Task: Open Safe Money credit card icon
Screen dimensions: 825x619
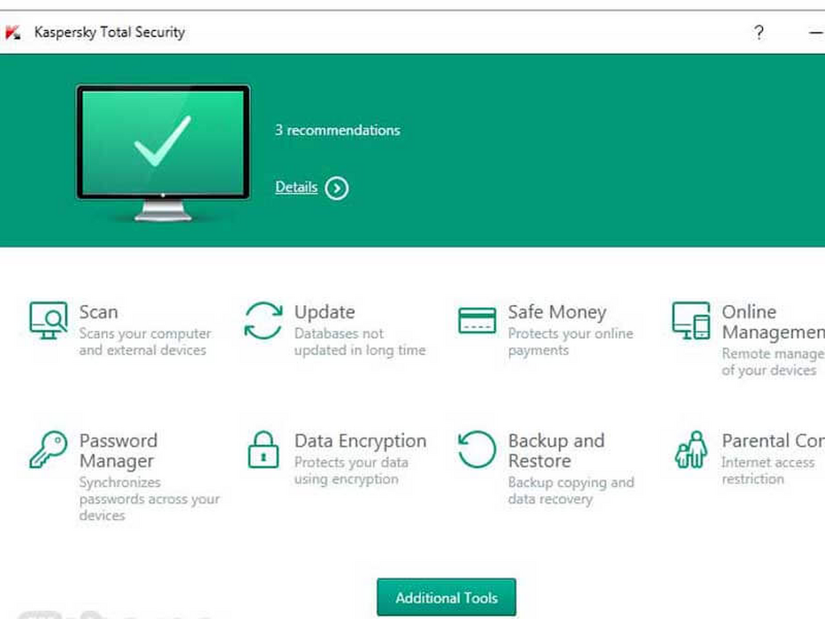Action: point(477,320)
